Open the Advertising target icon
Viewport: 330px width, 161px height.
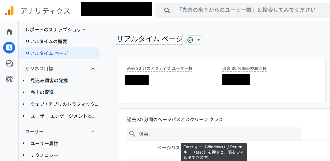[9, 79]
